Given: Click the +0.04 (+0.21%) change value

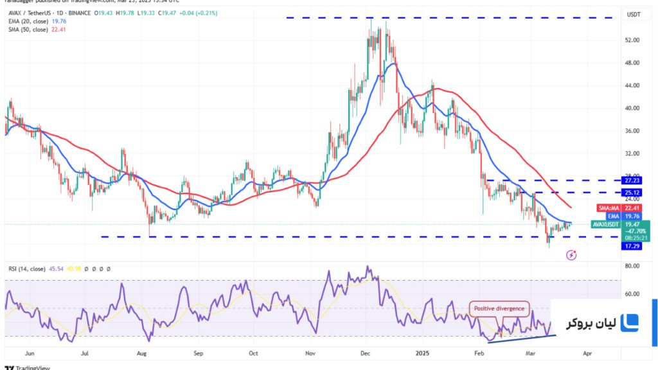Looking at the screenshot, I should point(198,13).
